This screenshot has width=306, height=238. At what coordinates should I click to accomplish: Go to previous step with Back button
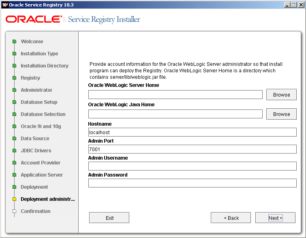(x=231, y=218)
